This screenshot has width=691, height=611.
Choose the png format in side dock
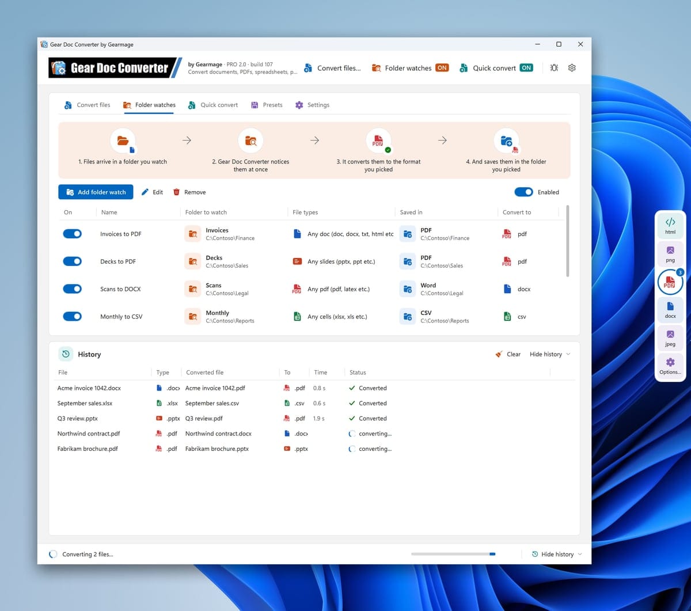[670, 254]
